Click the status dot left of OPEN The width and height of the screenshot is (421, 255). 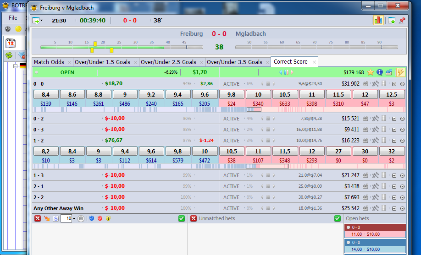[37, 72]
